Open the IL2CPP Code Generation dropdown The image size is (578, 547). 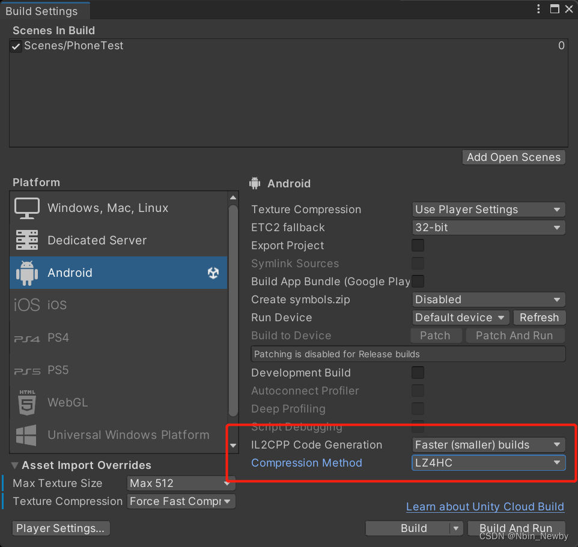(x=488, y=444)
